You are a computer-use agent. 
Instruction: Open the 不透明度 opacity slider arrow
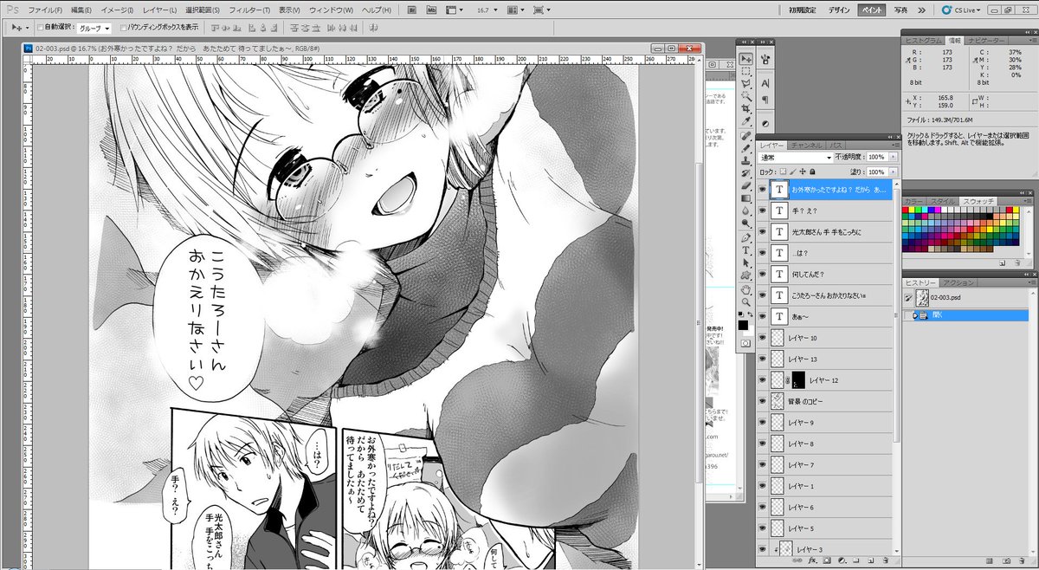[x=892, y=158]
